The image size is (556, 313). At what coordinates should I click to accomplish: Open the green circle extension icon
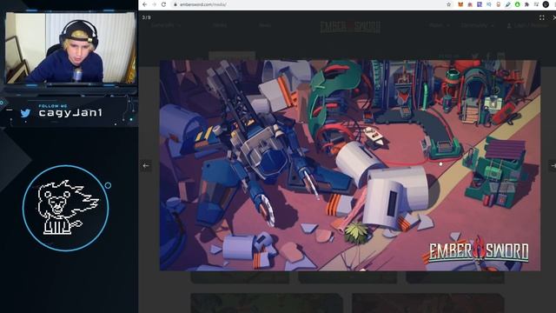[518, 4]
